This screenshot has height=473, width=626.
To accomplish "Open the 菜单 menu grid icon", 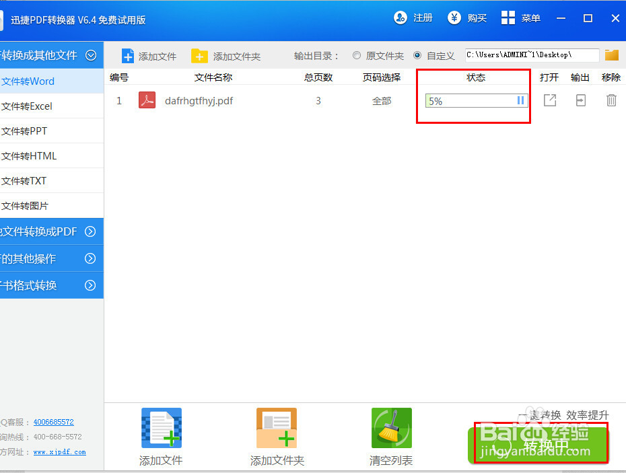I will click(x=508, y=17).
